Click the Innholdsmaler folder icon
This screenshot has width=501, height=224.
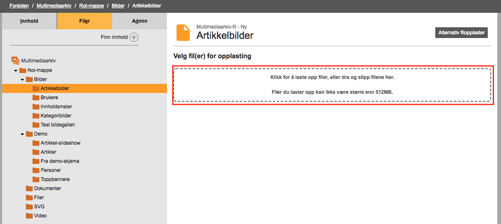click(36, 107)
